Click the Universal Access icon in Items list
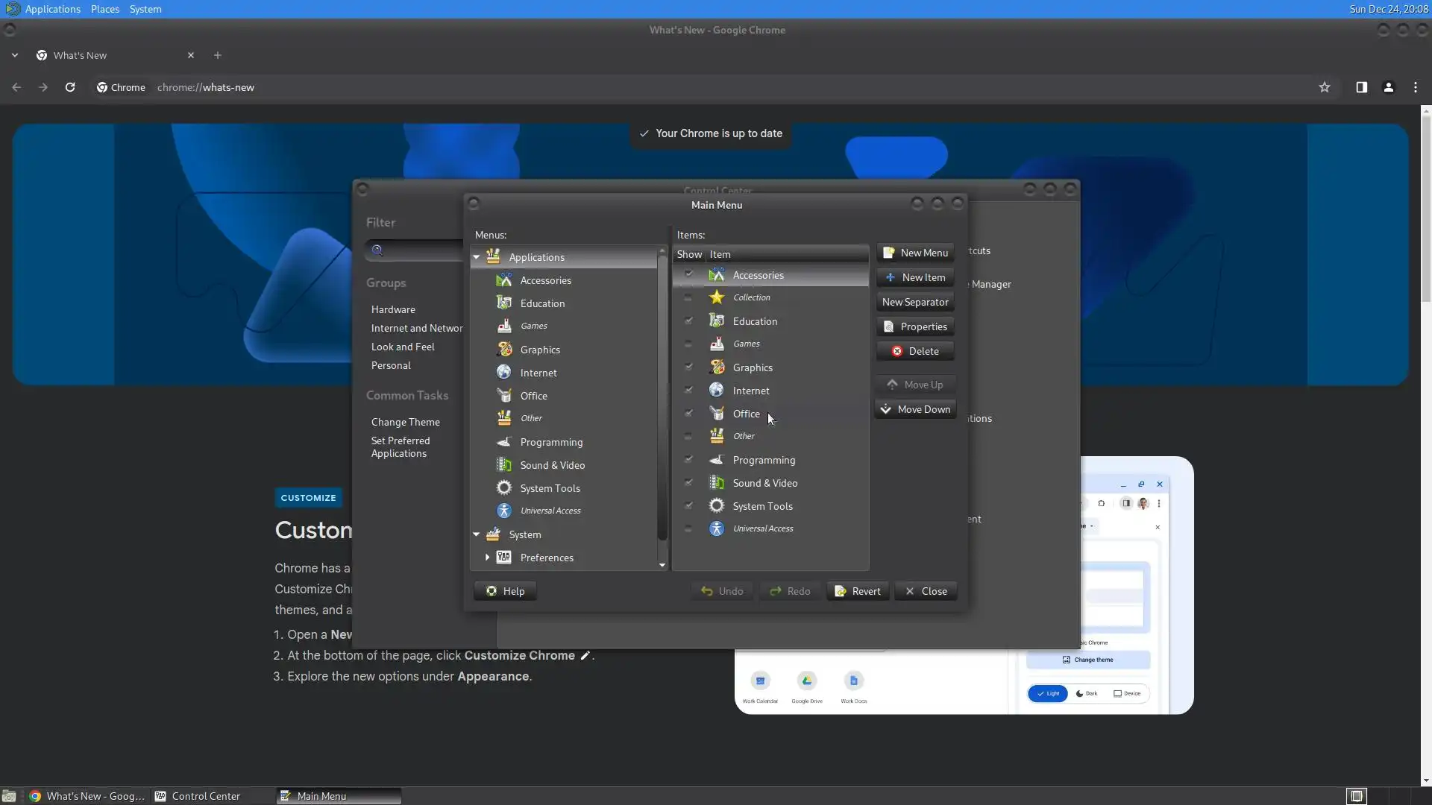 (x=717, y=528)
